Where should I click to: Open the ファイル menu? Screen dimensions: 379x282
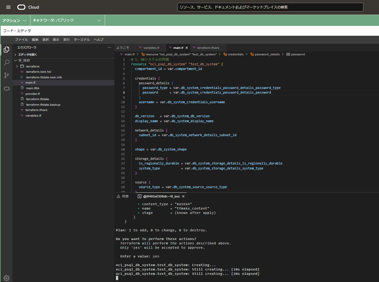click(x=21, y=39)
